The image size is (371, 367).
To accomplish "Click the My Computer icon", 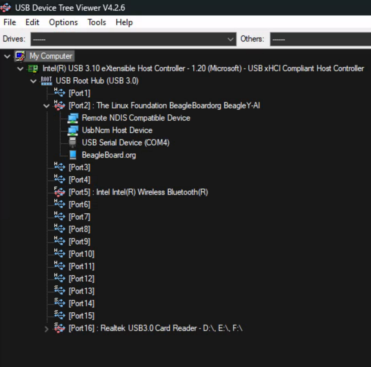I will pyautogui.click(x=20, y=56).
